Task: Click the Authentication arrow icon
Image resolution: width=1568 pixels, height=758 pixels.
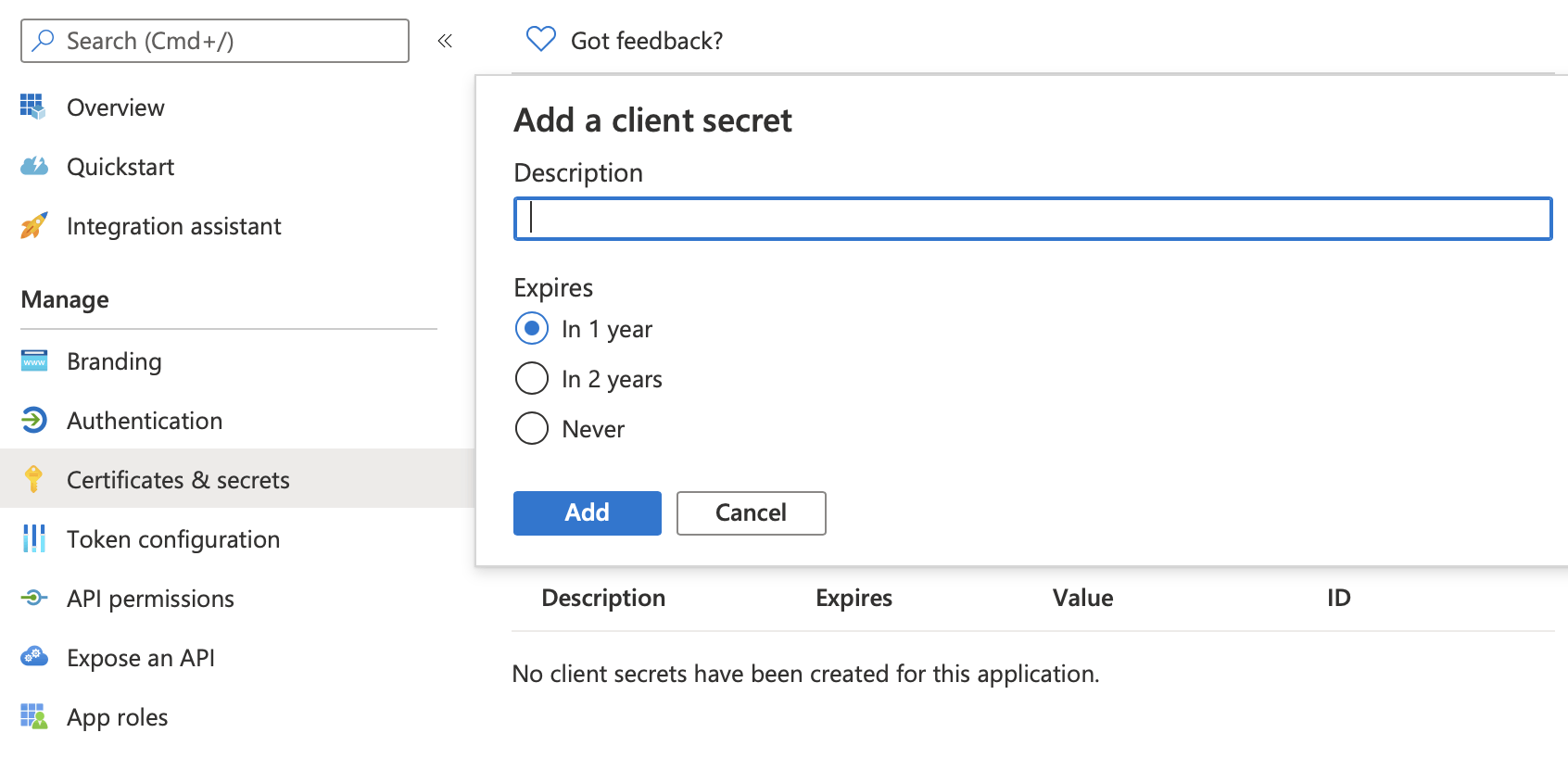Action: (x=34, y=421)
